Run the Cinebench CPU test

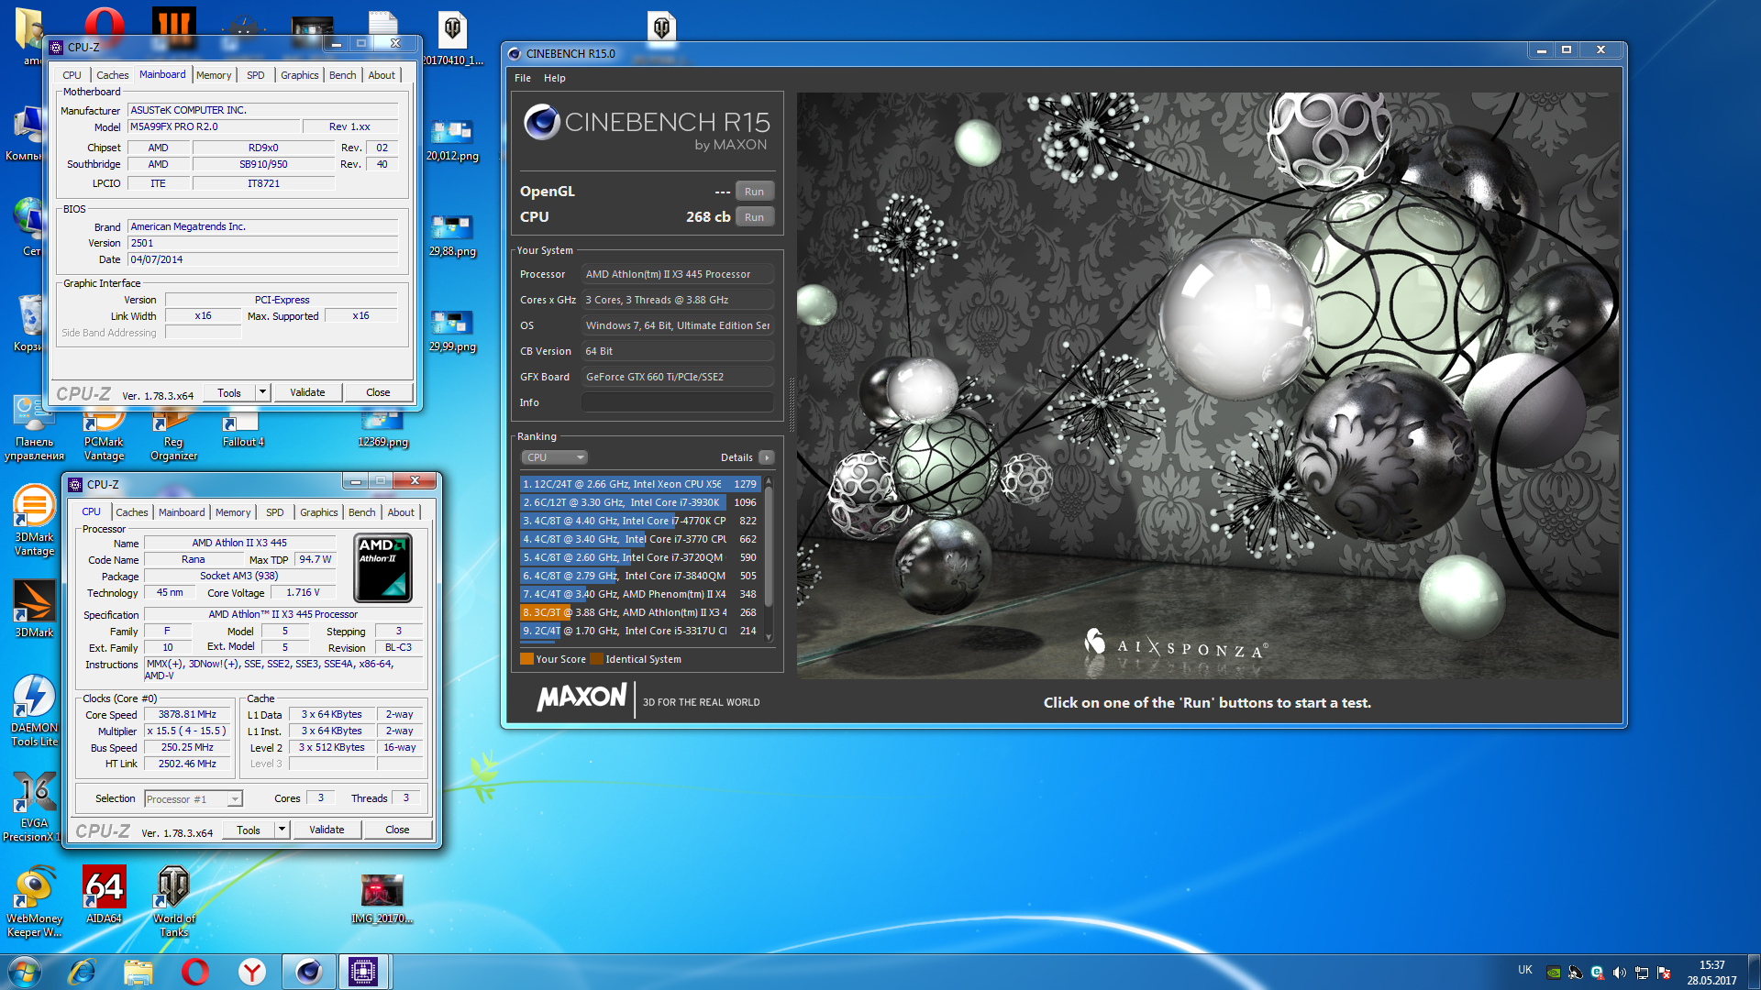[754, 217]
